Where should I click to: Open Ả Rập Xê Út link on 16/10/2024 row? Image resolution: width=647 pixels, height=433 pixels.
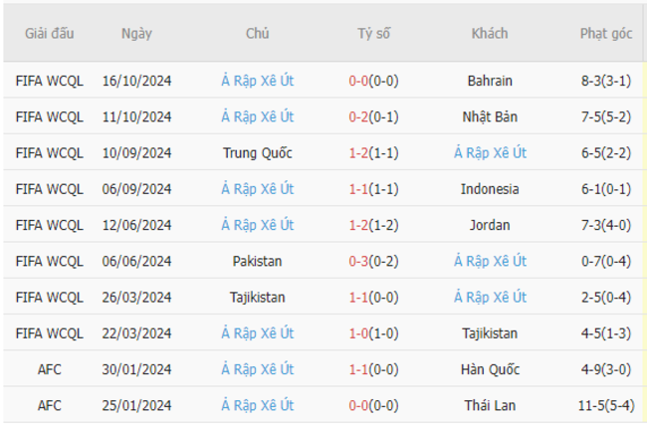(x=258, y=81)
